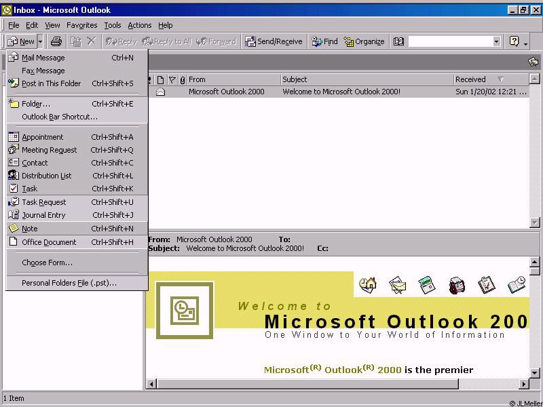Select Outlook Bar Shortcut... menu entry
The image size is (543, 407).
[77, 117]
